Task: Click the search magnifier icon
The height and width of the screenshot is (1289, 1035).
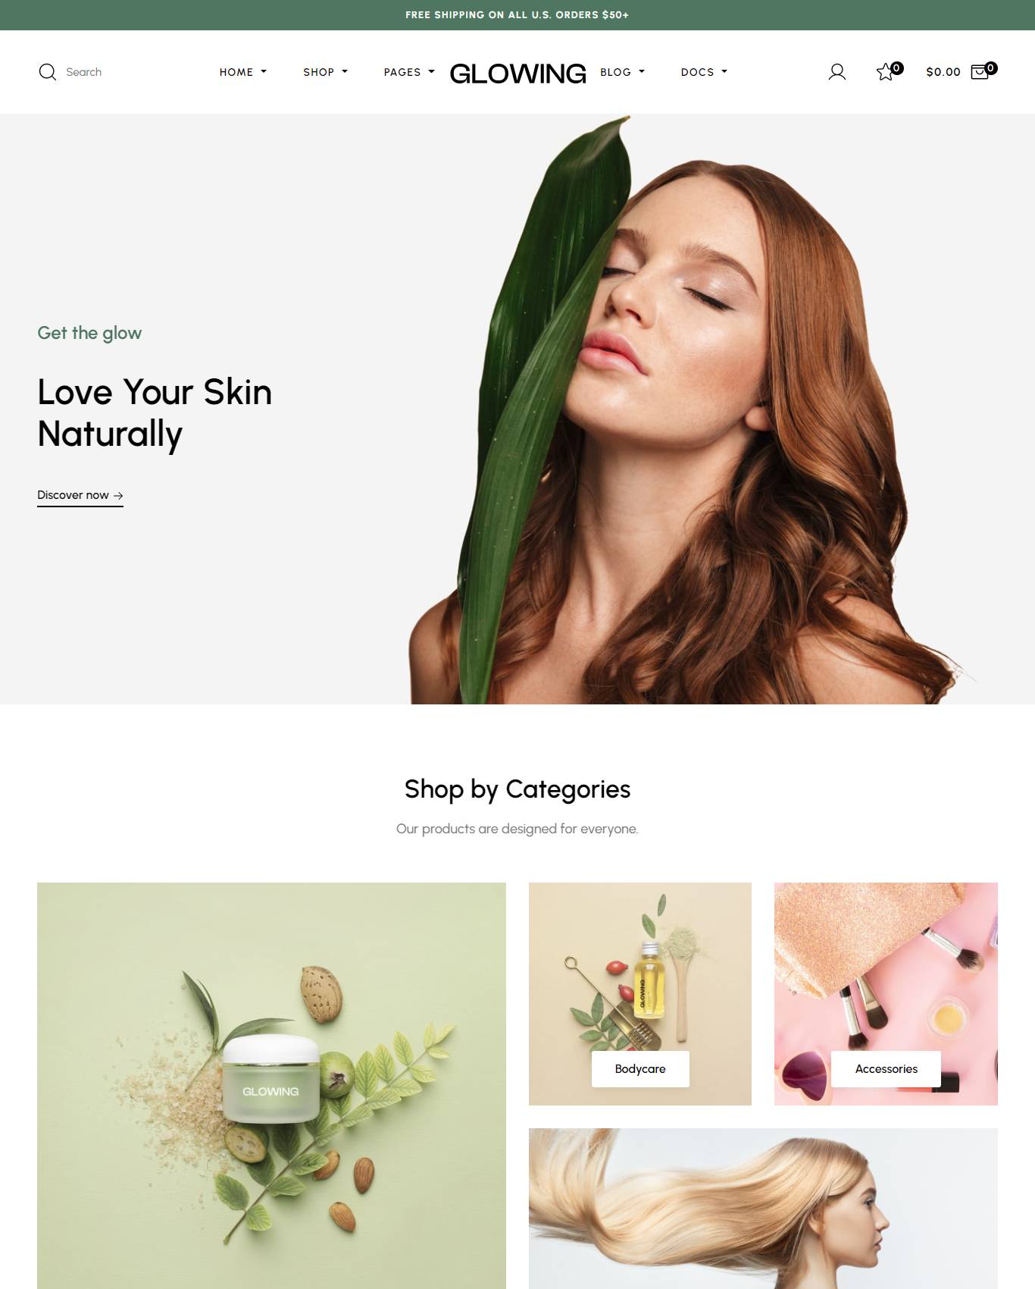Action: point(48,72)
